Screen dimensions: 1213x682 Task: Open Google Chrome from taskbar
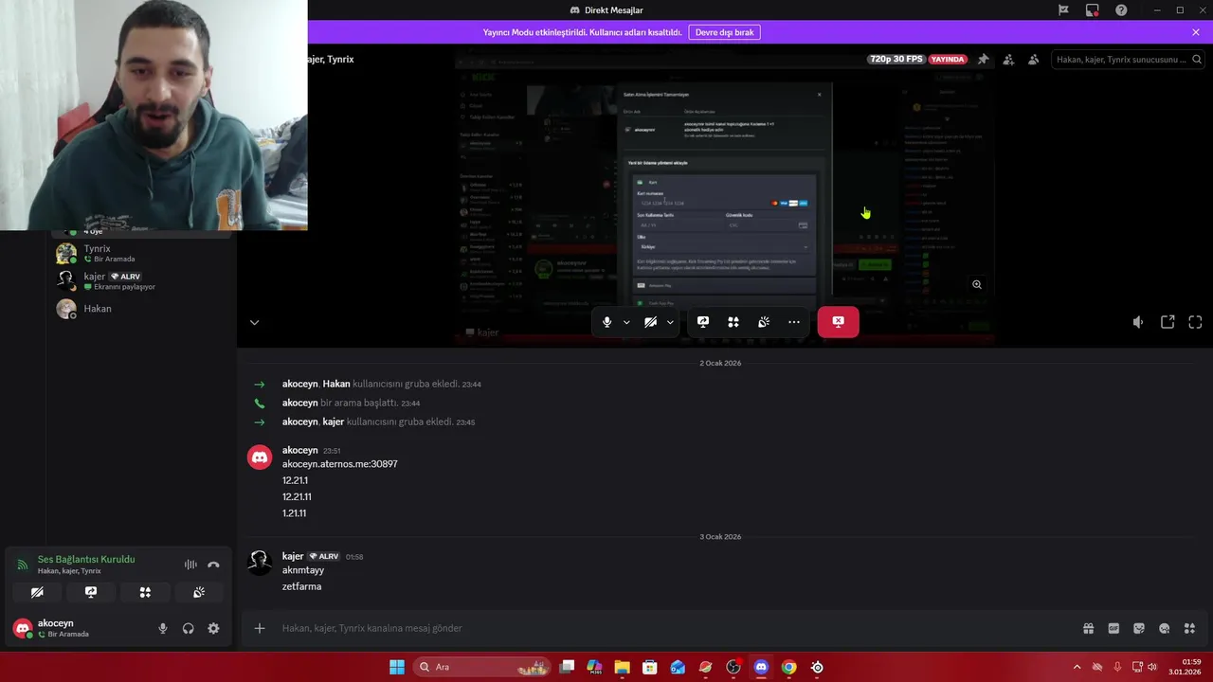point(788,667)
